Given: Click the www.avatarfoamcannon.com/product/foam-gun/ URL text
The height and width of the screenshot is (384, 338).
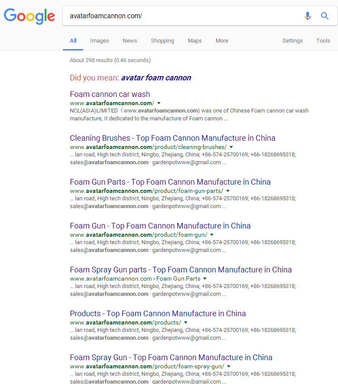Looking at the screenshot, I should [138, 235].
